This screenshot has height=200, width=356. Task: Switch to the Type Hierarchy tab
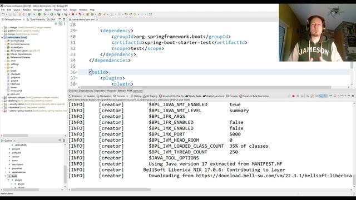click(36, 19)
